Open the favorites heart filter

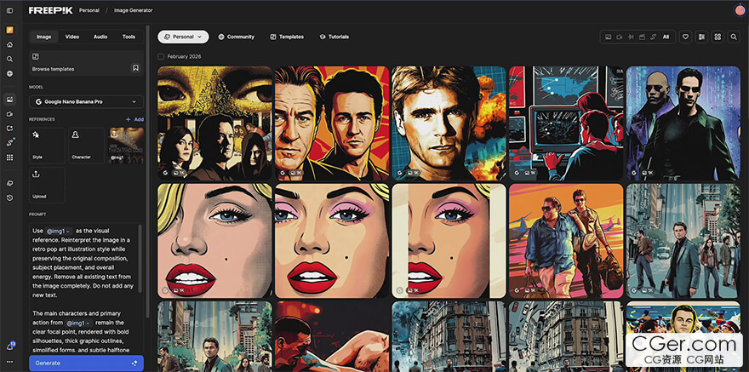[x=685, y=37]
